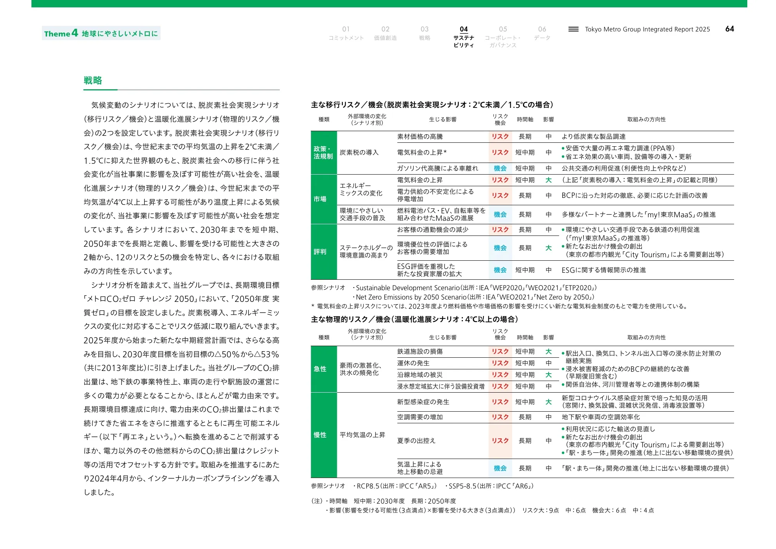Click 大 impact in 電気料金の上昇 market row
This screenshot has height=549, width=776.
point(548,180)
